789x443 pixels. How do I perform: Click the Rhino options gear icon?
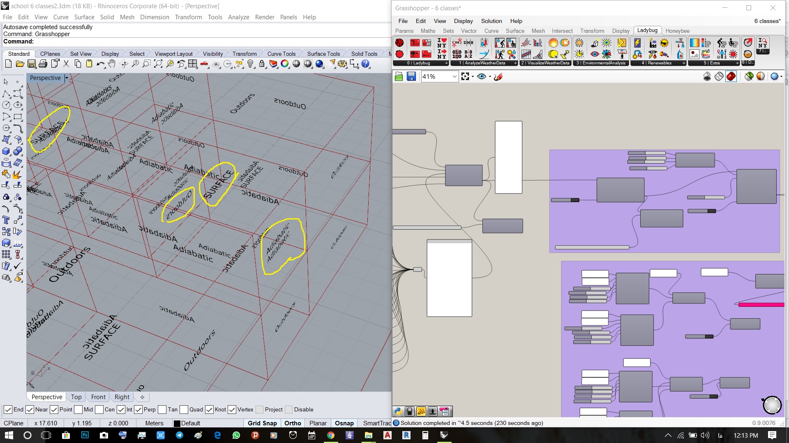click(342, 64)
